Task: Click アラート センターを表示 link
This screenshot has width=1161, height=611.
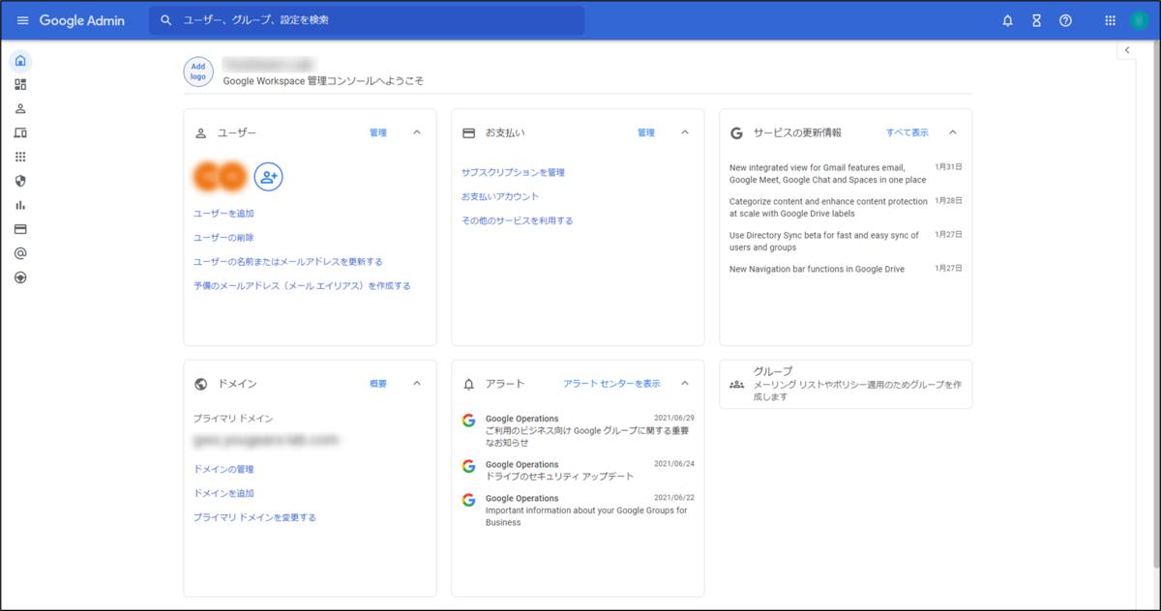Action: click(x=612, y=384)
